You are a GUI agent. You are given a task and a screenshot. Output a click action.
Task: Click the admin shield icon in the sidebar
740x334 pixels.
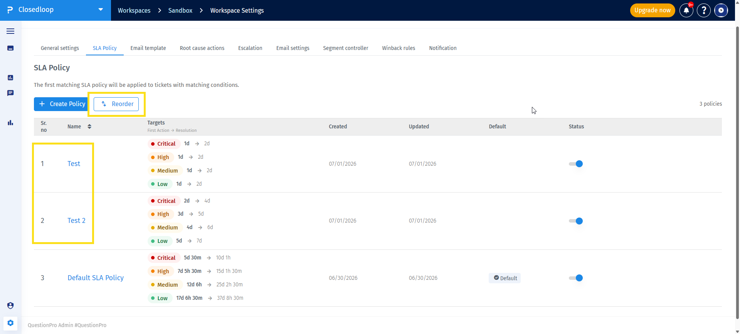[10, 306]
